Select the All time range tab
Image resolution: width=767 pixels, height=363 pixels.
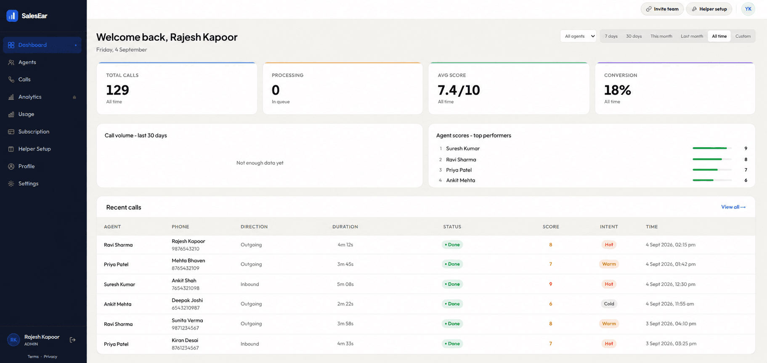(719, 36)
